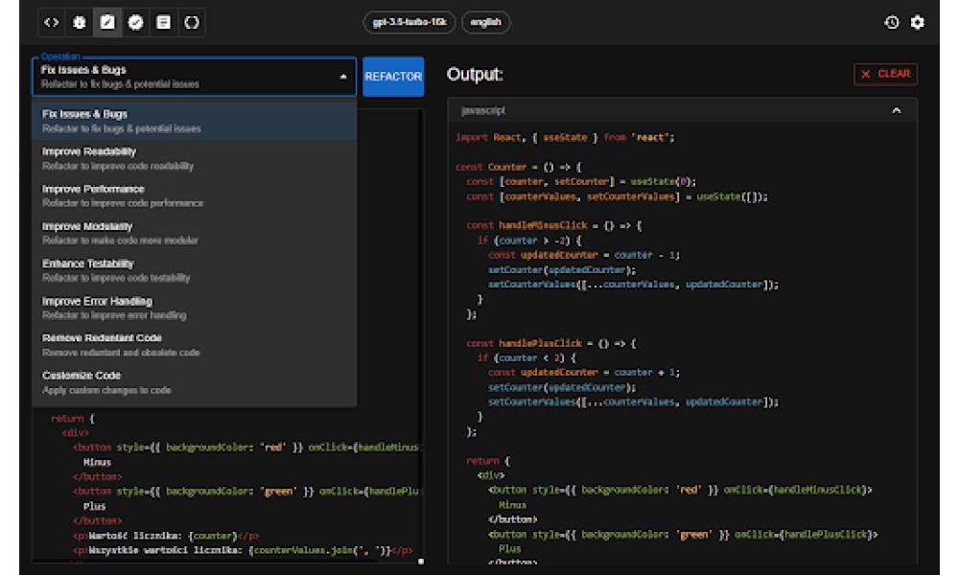Click the english language chip
The height and width of the screenshot is (575, 959).
click(485, 23)
